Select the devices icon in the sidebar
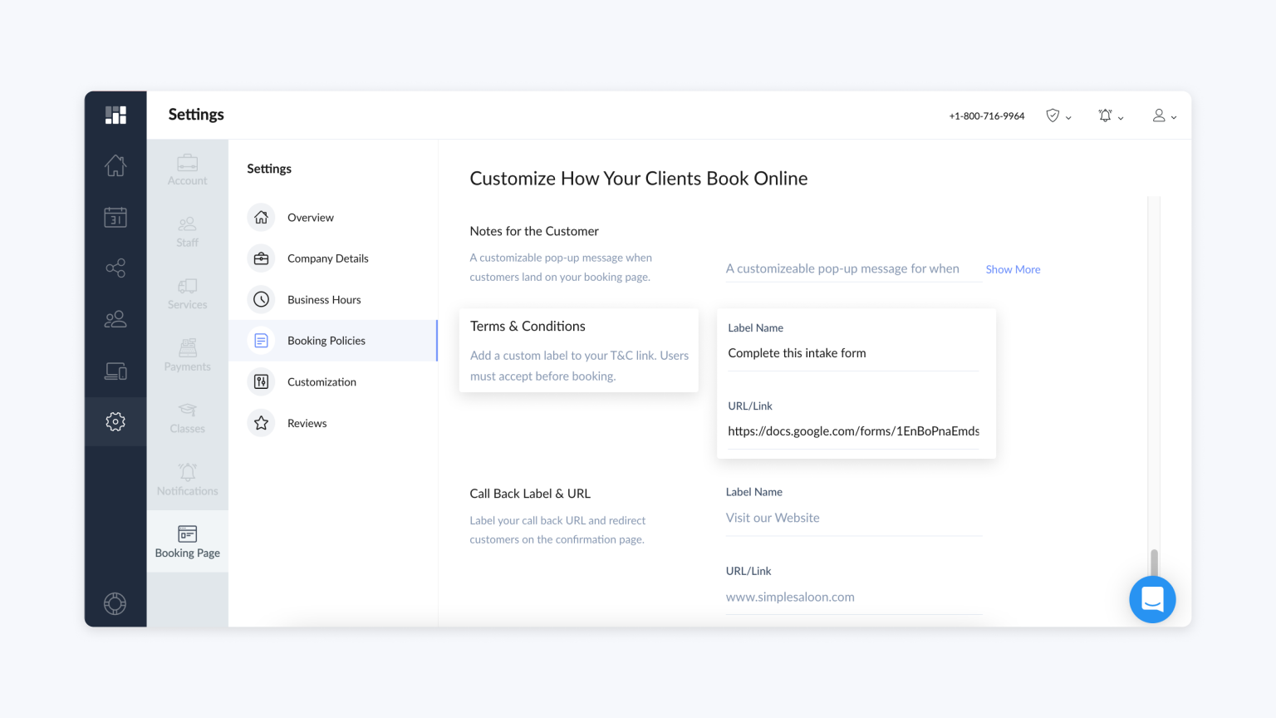Viewport: 1276px width, 718px height. (x=115, y=371)
